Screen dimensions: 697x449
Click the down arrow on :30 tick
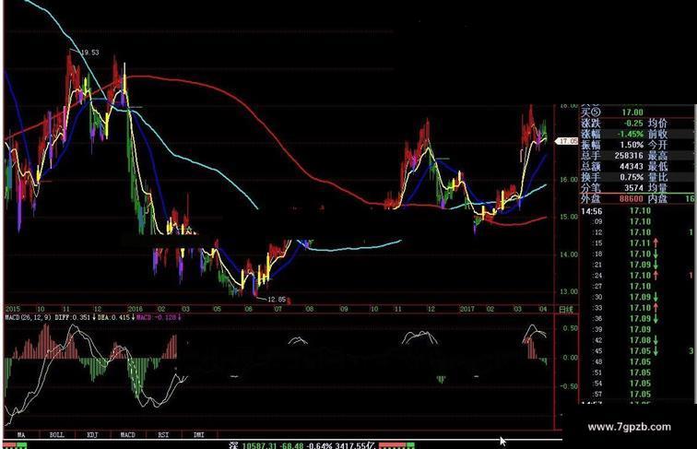656,297
